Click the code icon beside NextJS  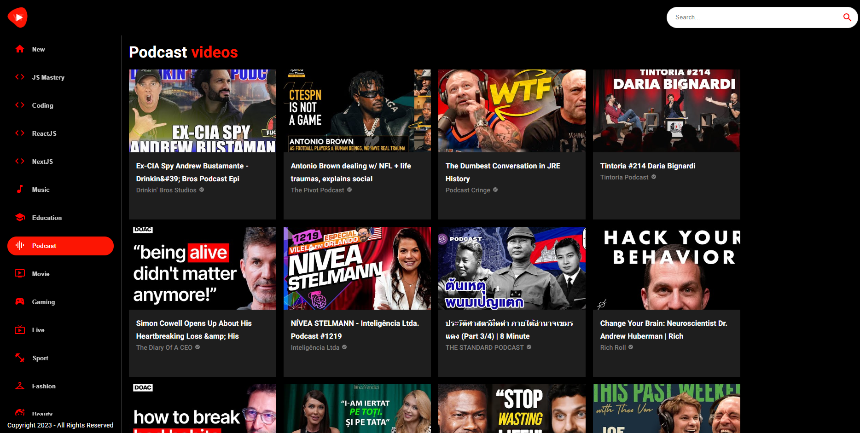20,161
